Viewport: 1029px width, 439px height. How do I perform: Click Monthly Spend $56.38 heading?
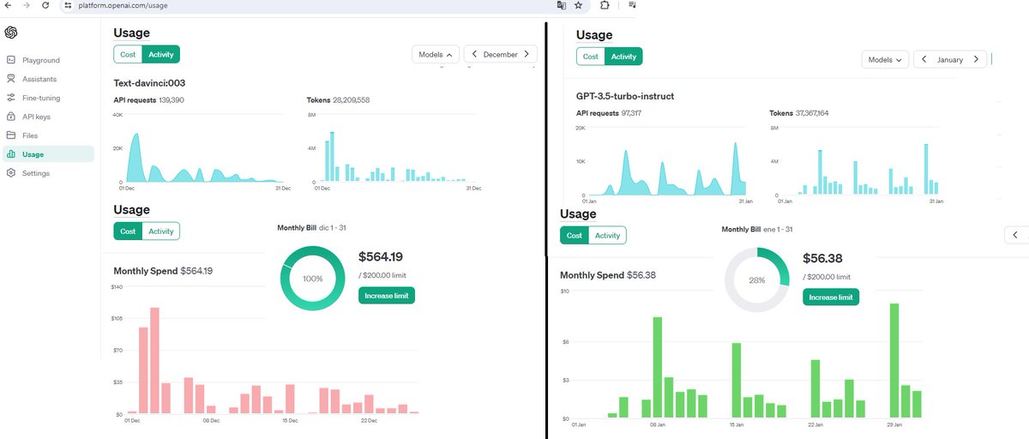(608, 275)
